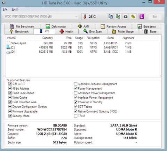The height and width of the screenshot is (151, 167).
Task: Select the C: drive volume icon
Action: [8, 47]
